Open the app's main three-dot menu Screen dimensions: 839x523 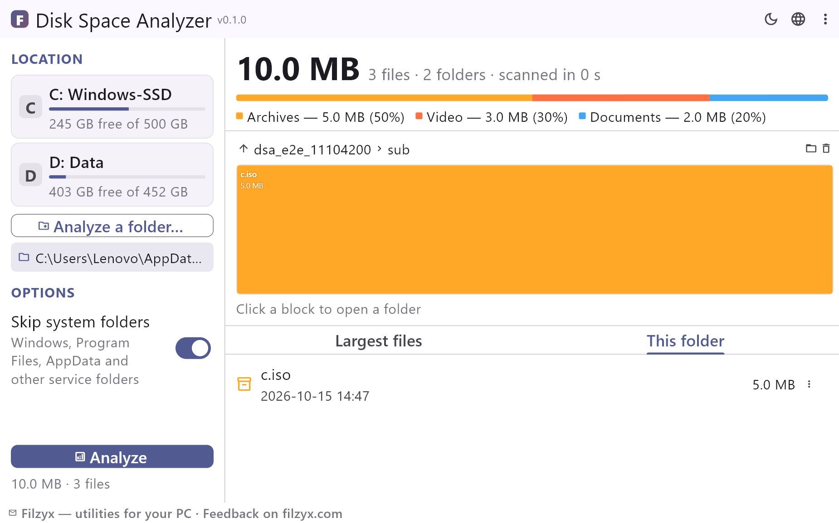(825, 19)
